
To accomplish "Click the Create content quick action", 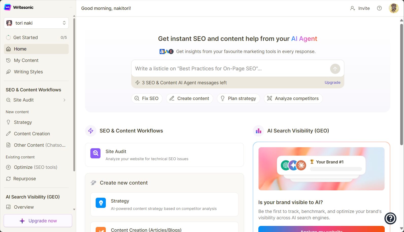I will coord(190,98).
